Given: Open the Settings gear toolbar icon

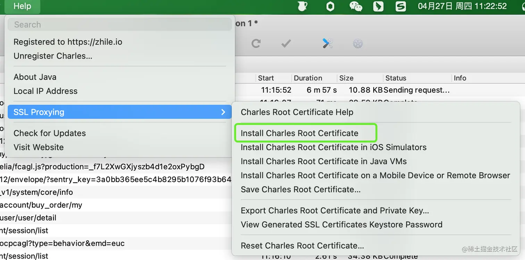Looking at the screenshot, I should pyautogui.click(x=358, y=43).
